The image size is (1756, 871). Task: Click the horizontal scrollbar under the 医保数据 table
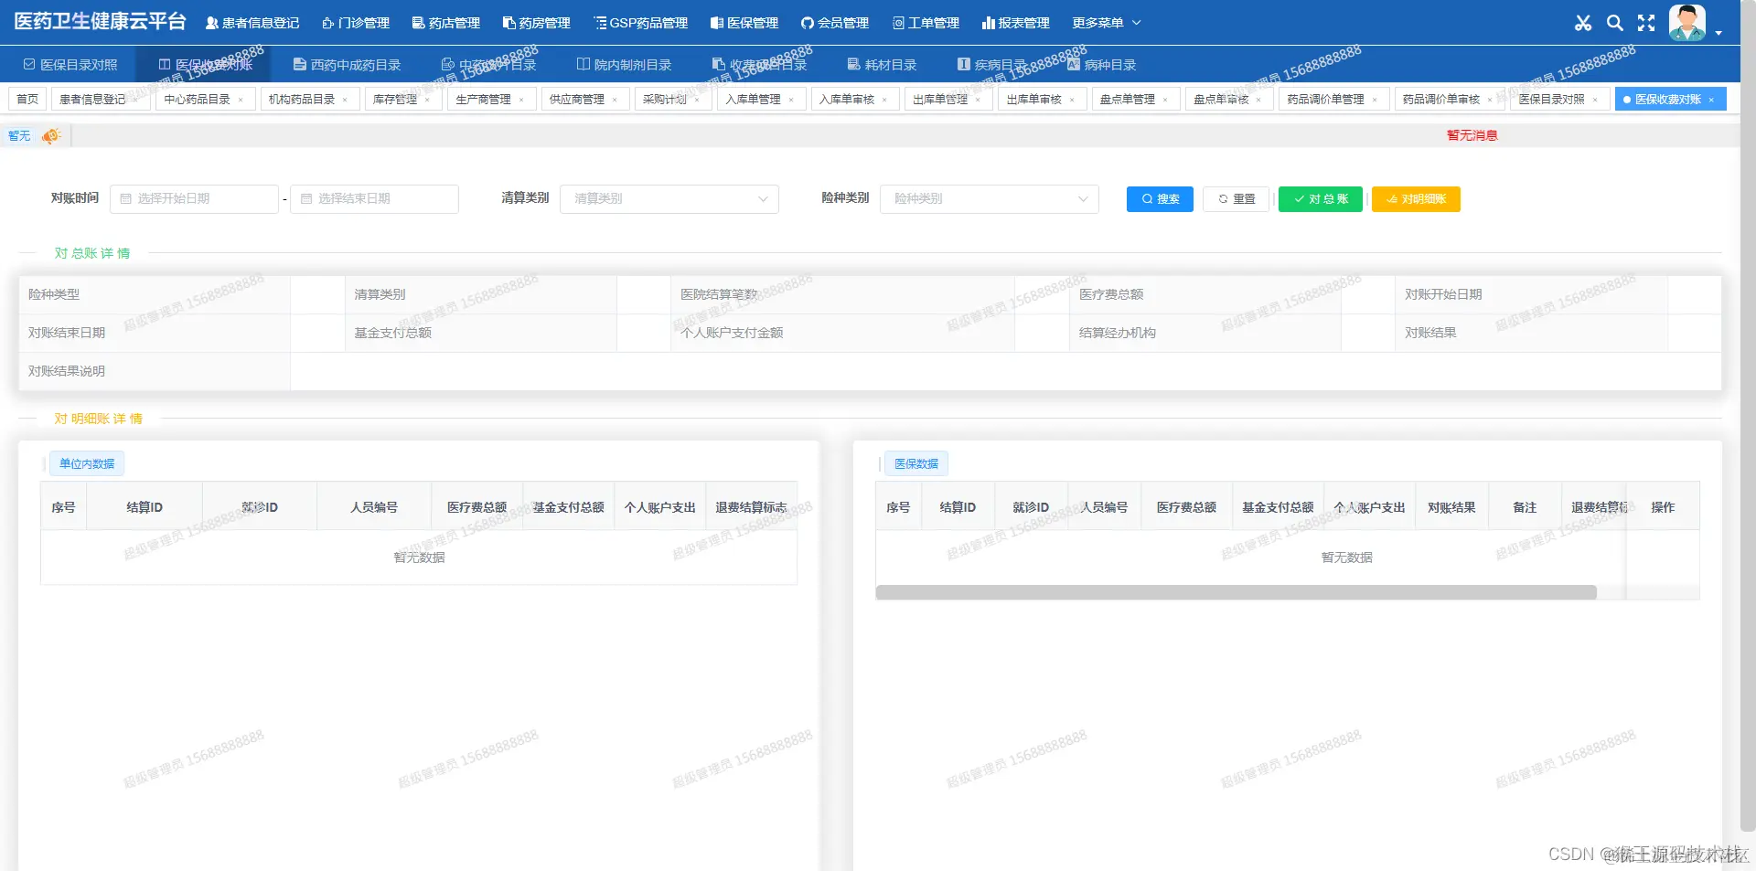pyautogui.click(x=1236, y=593)
